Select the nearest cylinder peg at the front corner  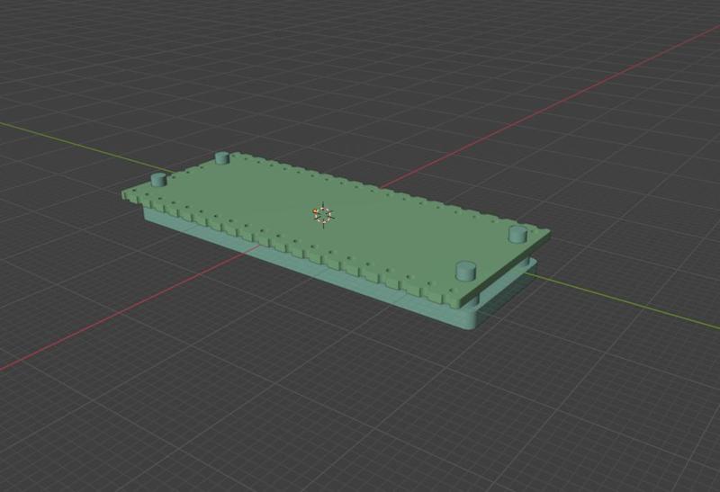pyautogui.click(x=467, y=271)
